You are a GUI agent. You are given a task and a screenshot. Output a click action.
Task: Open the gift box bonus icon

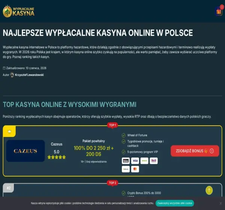[x=219, y=11]
